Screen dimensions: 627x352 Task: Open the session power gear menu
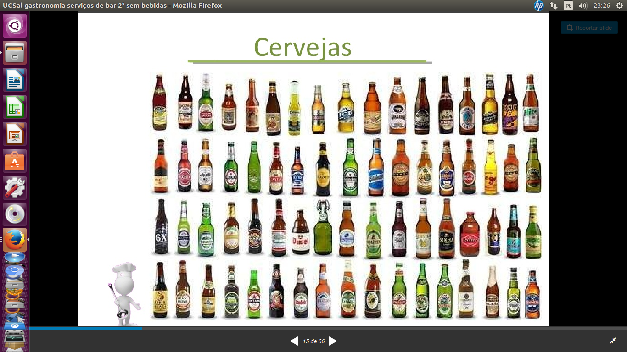[x=619, y=5]
